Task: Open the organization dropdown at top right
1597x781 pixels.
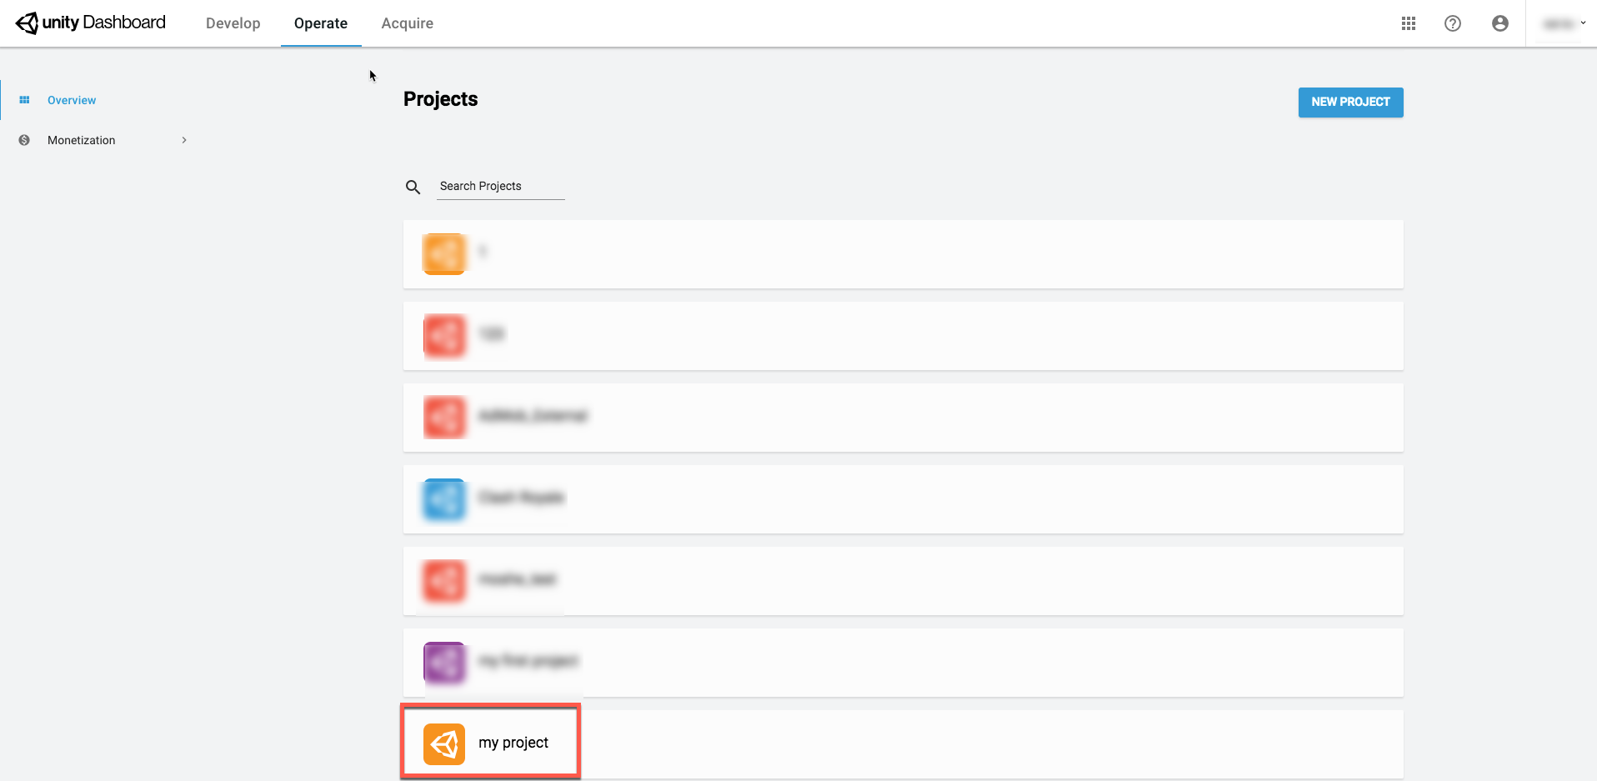Action: [x=1564, y=23]
